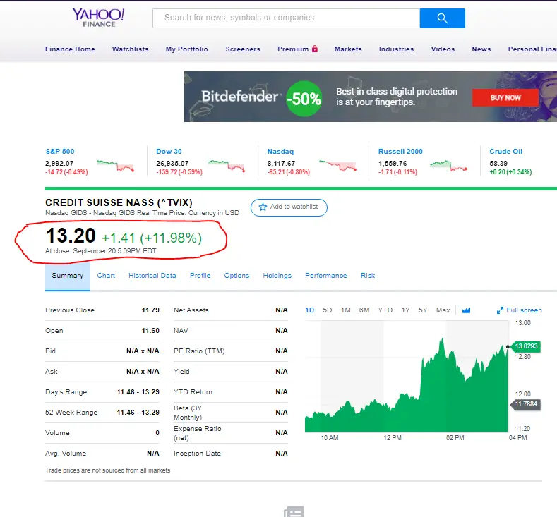Switch to the Risk tab
The height and width of the screenshot is (517, 557).
pyautogui.click(x=368, y=276)
